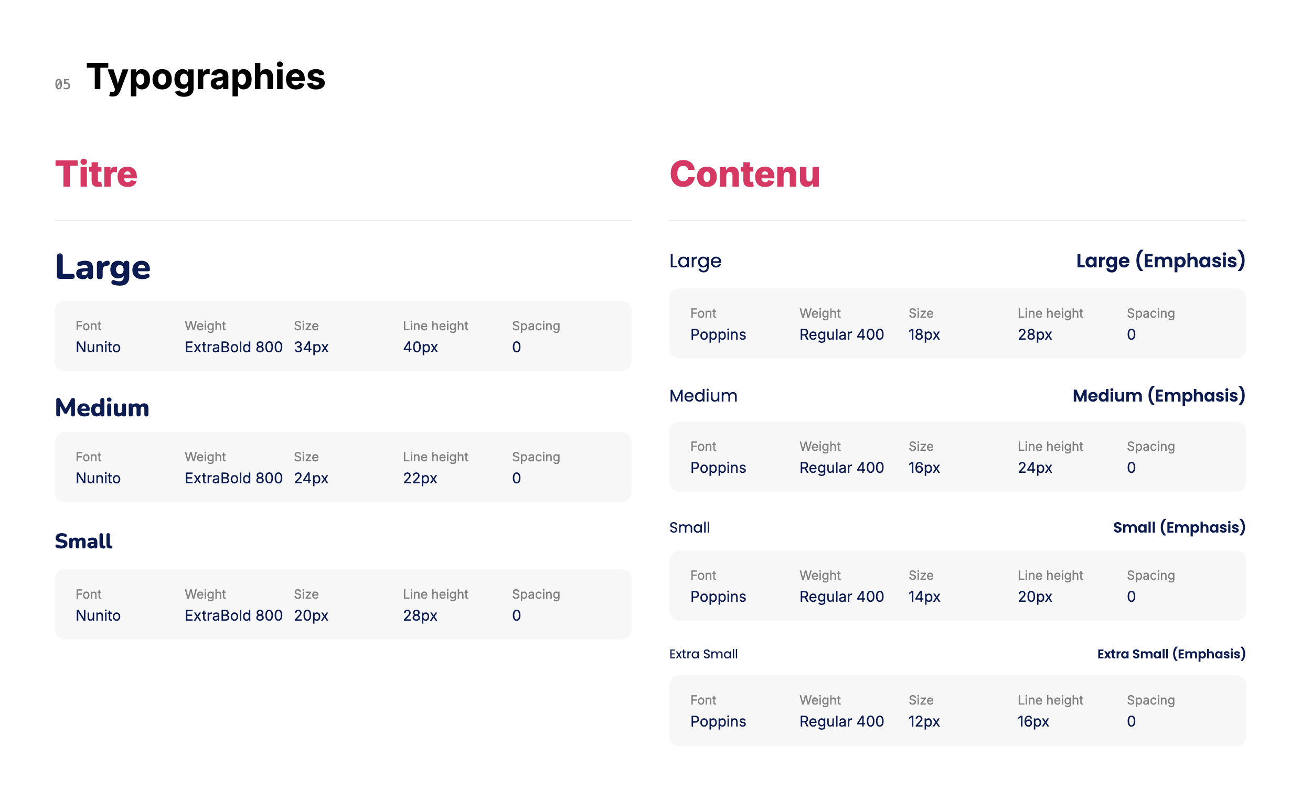Click Regular 400 in the Contenu Medium card
This screenshot has height=801, width=1301.
point(841,467)
